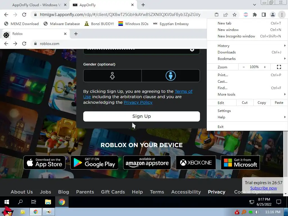The width and height of the screenshot is (288, 216).
Task: Decrease zoom with the minus button
Action: point(244,67)
